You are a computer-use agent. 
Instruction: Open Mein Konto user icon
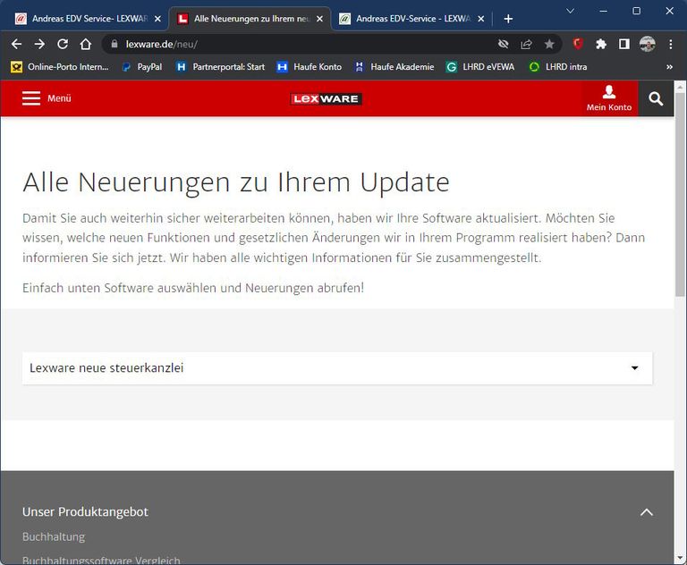click(609, 98)
